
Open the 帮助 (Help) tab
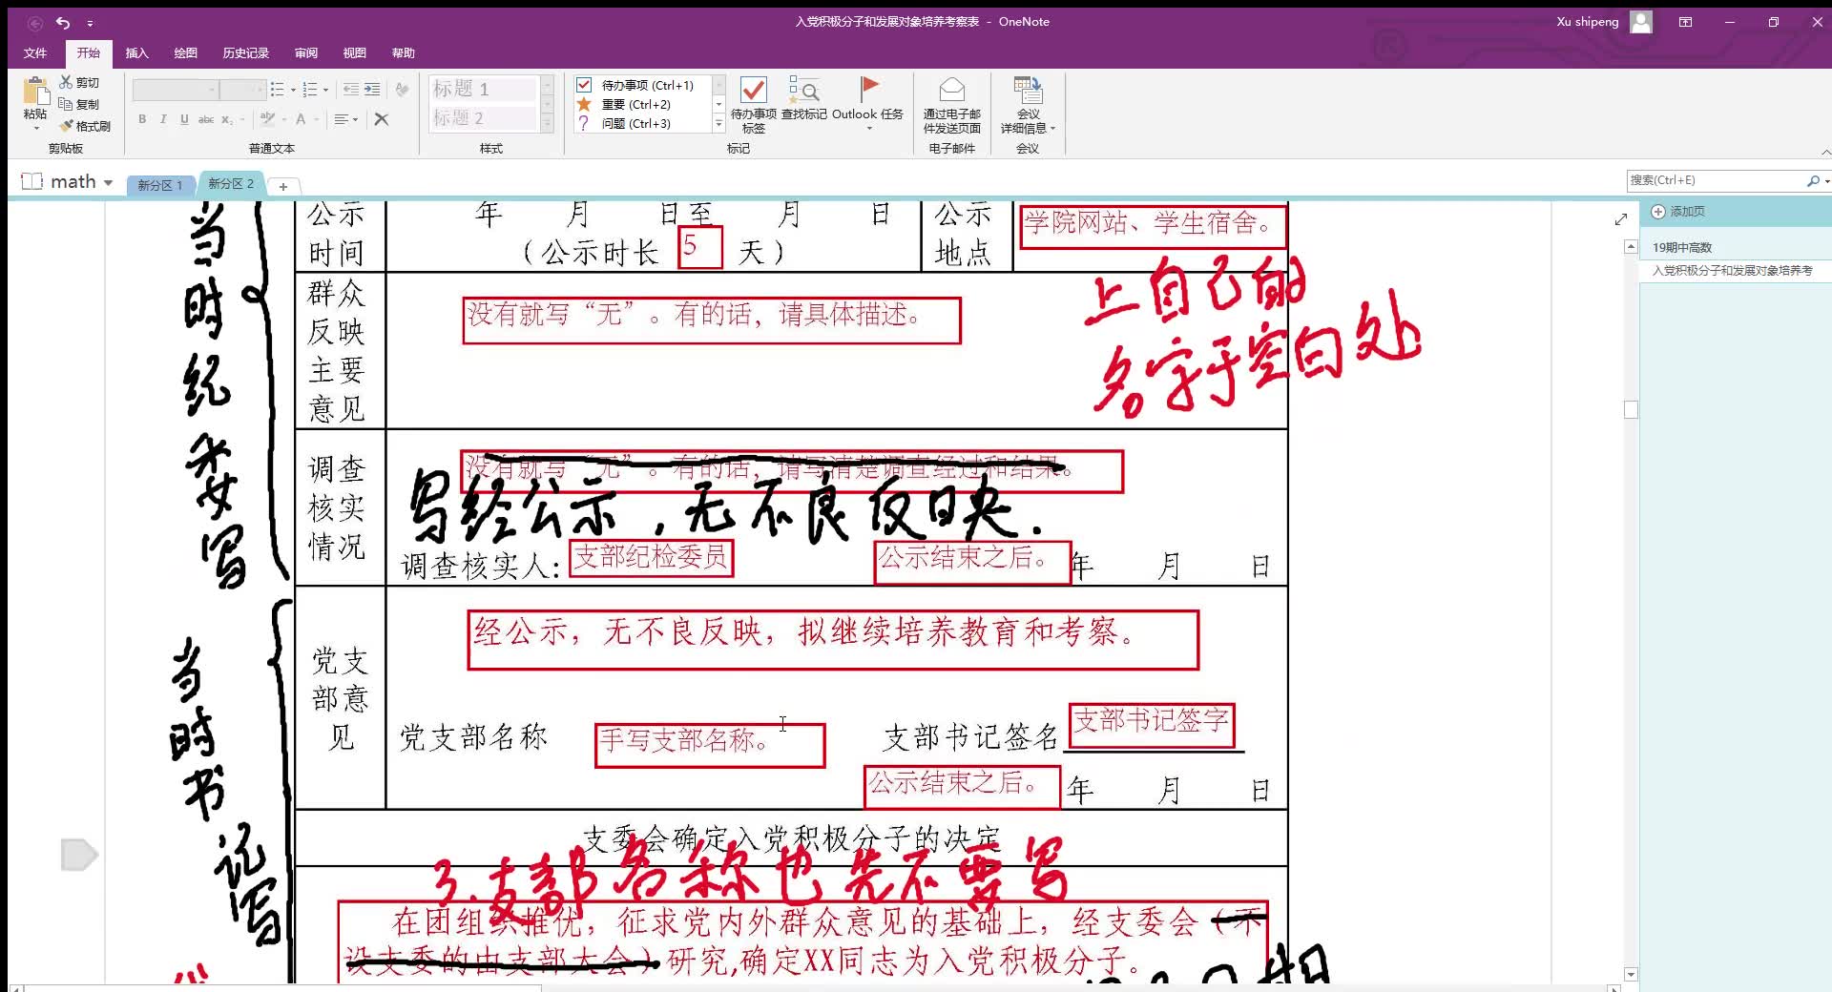[x=404, y=53]
